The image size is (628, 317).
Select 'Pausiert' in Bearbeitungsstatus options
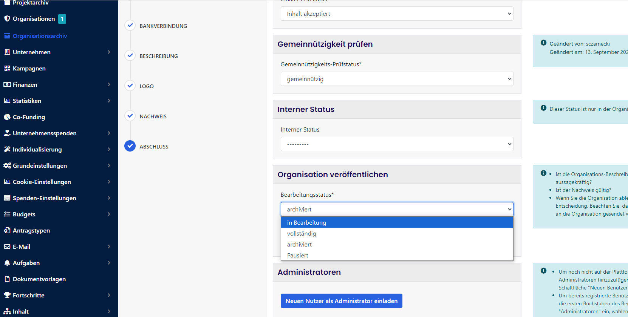tap(298, 256)
